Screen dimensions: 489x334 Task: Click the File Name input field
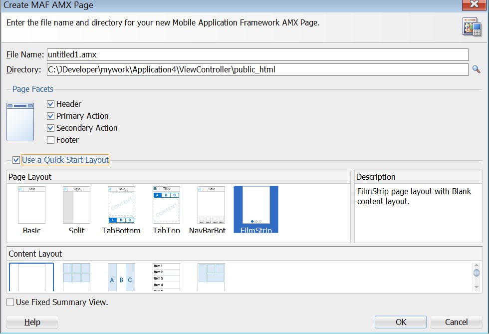(x=257, y=54)
